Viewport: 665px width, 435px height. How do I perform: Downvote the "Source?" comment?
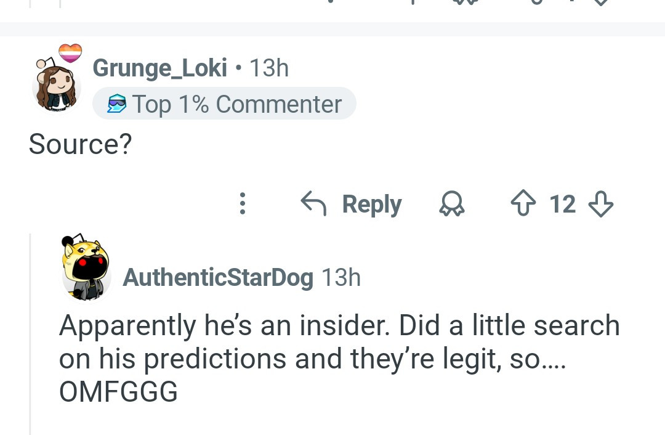tap(601, 204)
